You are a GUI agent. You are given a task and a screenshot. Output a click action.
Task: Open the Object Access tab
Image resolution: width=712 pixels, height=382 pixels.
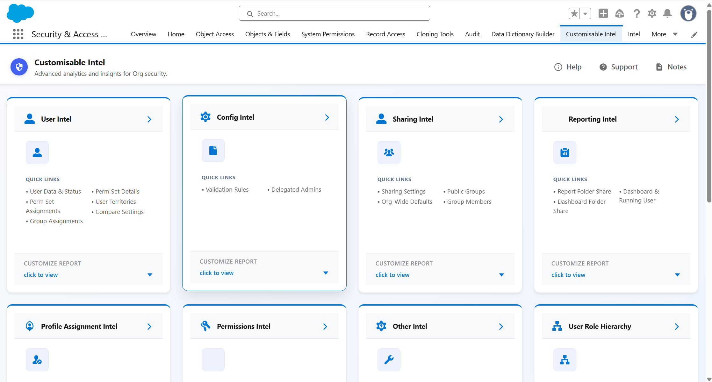(x=215, y=34)
